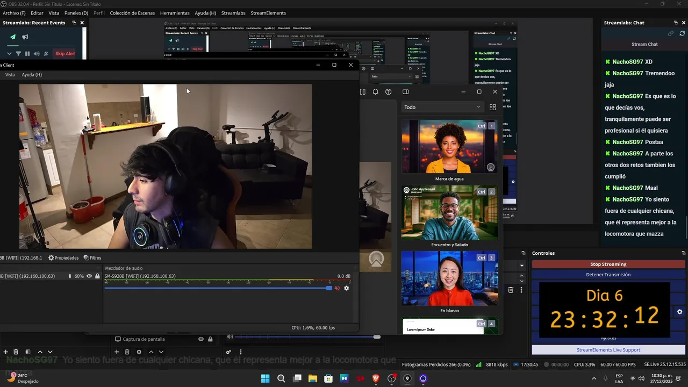This screenshot has height=387, width=688.
Task: Open the Recent Events paper-plane tab
Action: [13, 37]
